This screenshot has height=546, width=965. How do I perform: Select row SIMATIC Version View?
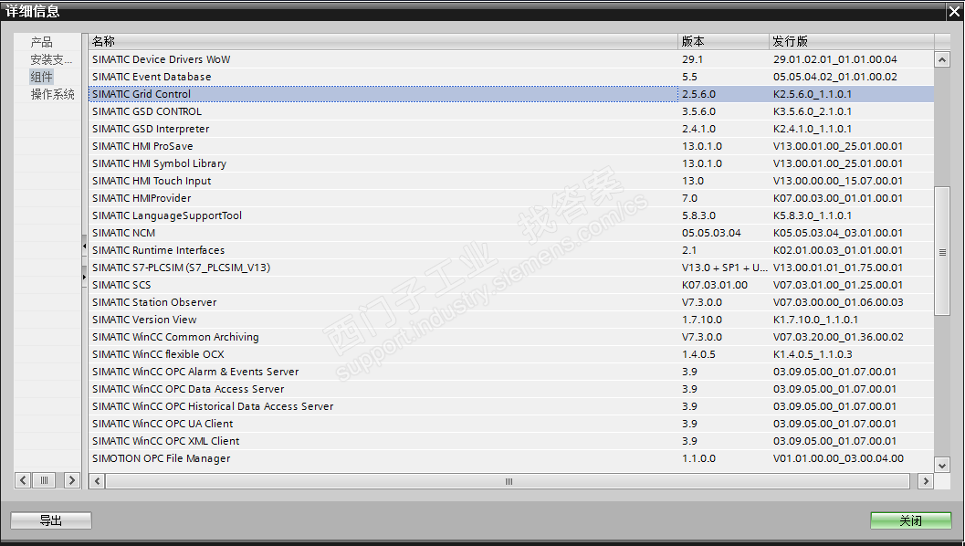511,320
